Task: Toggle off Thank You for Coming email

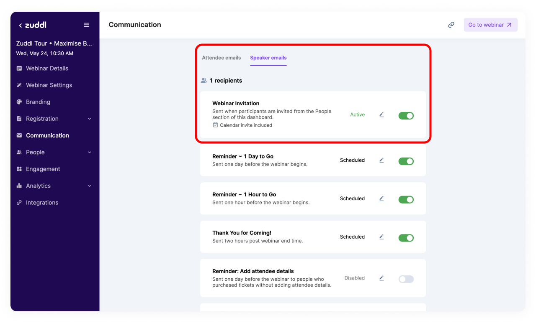Action: (406, 238)
